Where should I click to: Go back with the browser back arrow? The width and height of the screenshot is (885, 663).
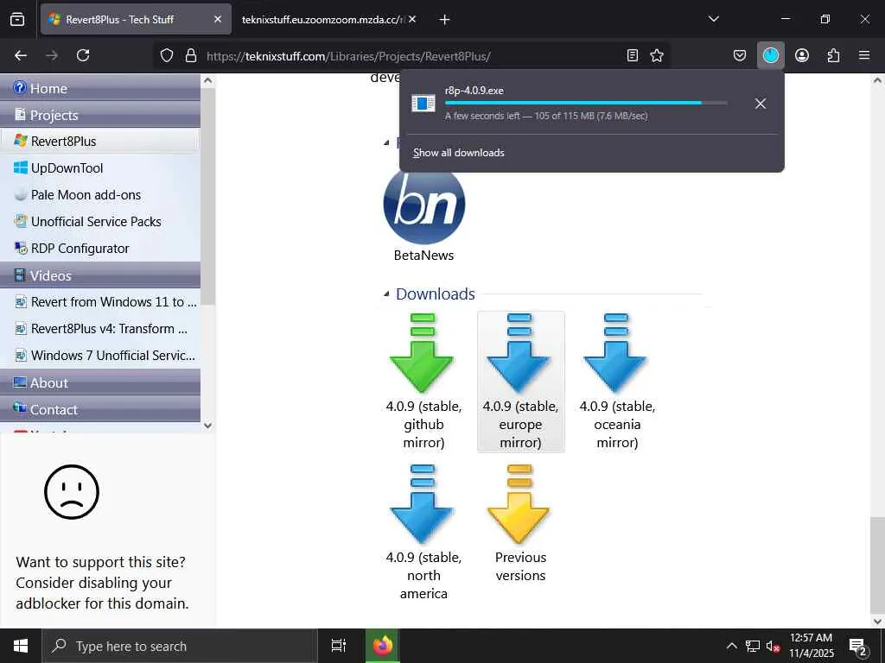[x=21, y=55]
